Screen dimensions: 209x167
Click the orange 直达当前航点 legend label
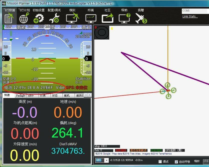138,150
